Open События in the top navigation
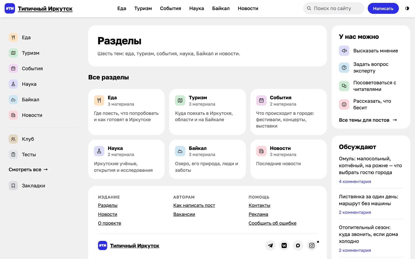 (170, 8)
